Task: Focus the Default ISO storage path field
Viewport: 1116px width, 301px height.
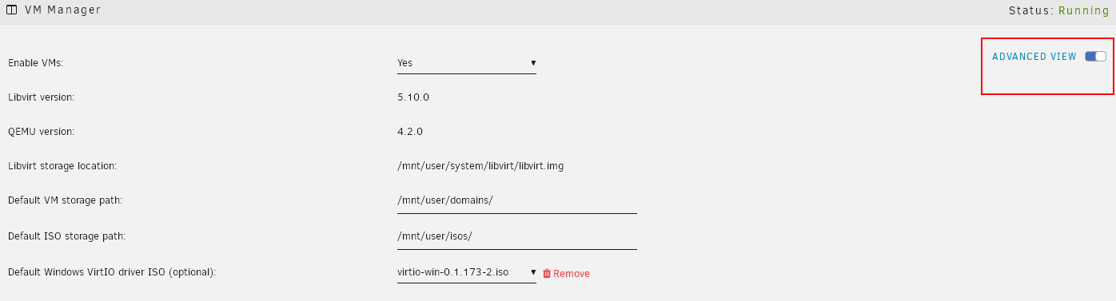Action: click(x=517, y=236)
